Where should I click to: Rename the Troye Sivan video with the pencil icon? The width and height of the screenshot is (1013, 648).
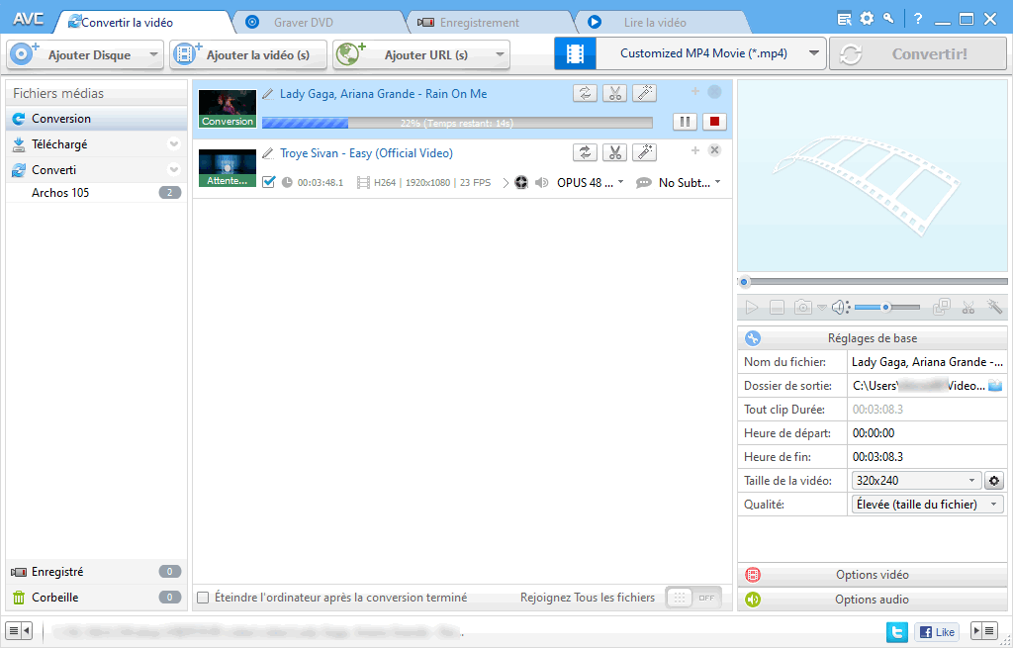(x=268, y=153)
